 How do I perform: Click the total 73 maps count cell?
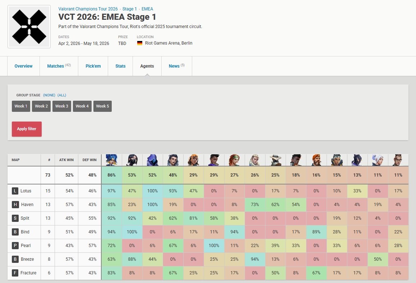click(48, 175)
